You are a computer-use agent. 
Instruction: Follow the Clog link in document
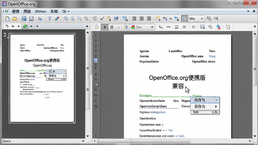[212, 56]
